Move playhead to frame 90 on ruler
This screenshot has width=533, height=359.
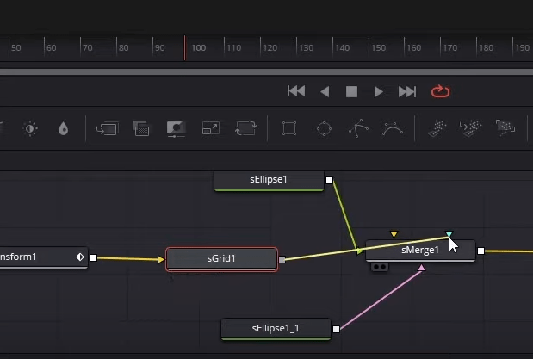[x=159, y=48]
